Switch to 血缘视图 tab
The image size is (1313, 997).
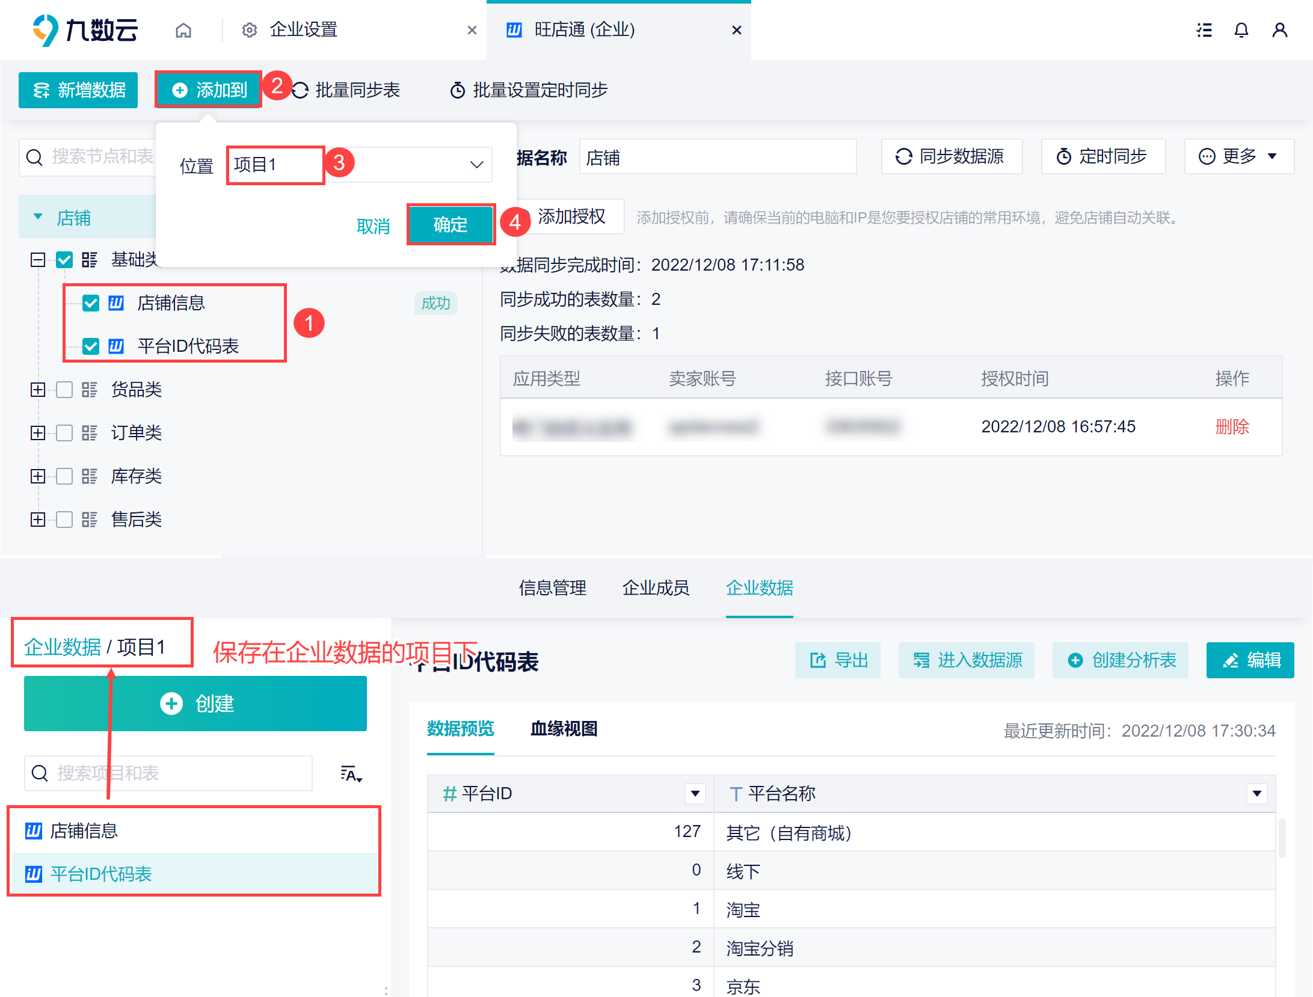(564, 729)
